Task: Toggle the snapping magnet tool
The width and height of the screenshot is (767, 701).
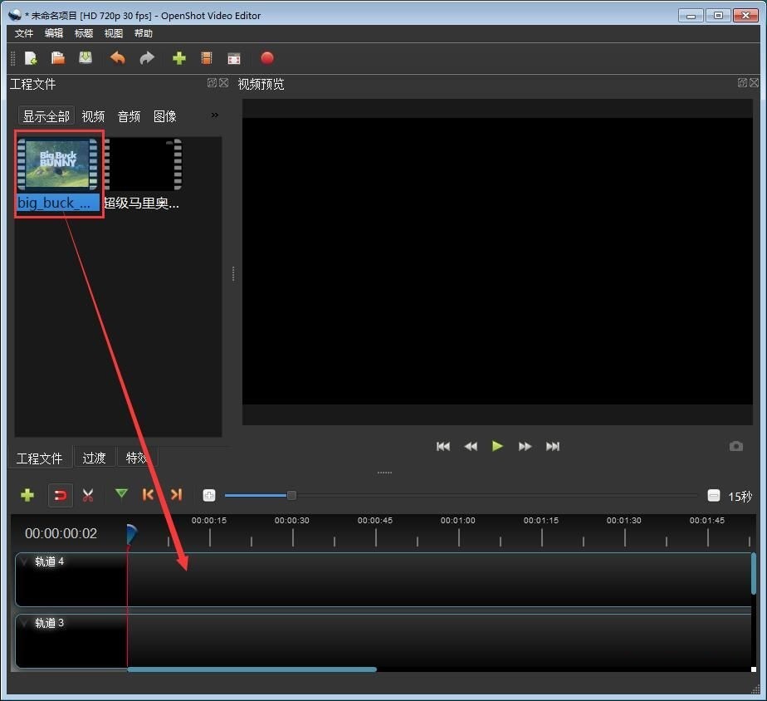Action: pyautogui.click(x=60, y=495)
